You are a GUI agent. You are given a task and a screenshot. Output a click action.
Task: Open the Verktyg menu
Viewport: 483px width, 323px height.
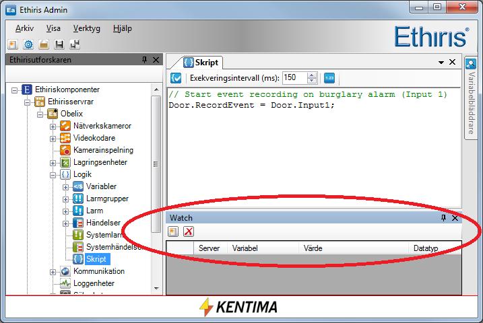pos(86,28)
